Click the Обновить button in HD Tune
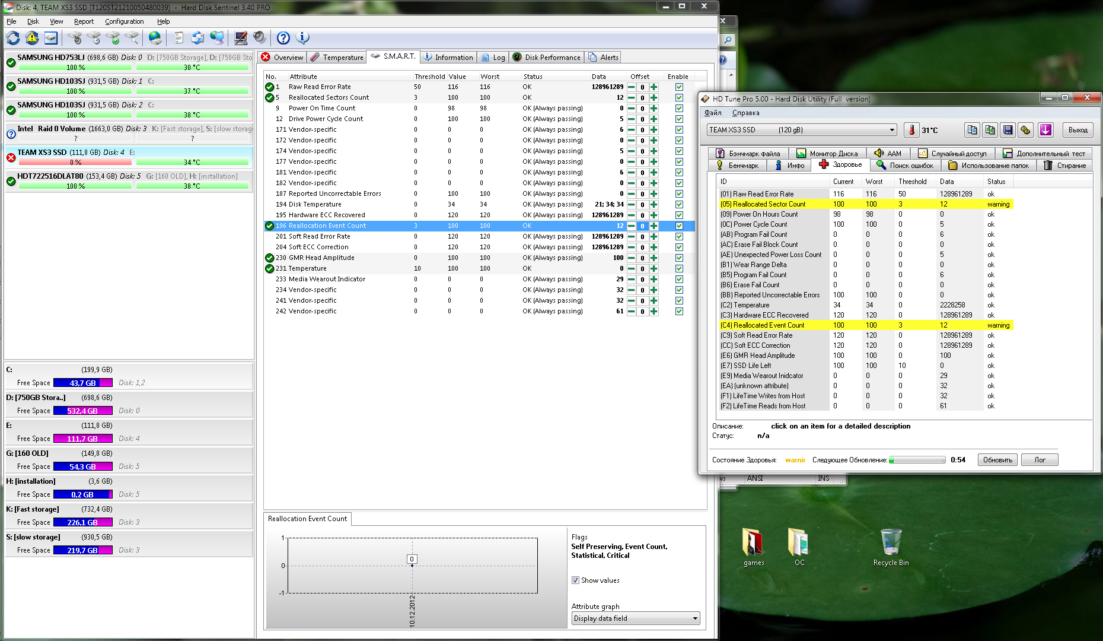This screenshot has height=641, width=1103. pyautogui.click(x=997, y=460)
